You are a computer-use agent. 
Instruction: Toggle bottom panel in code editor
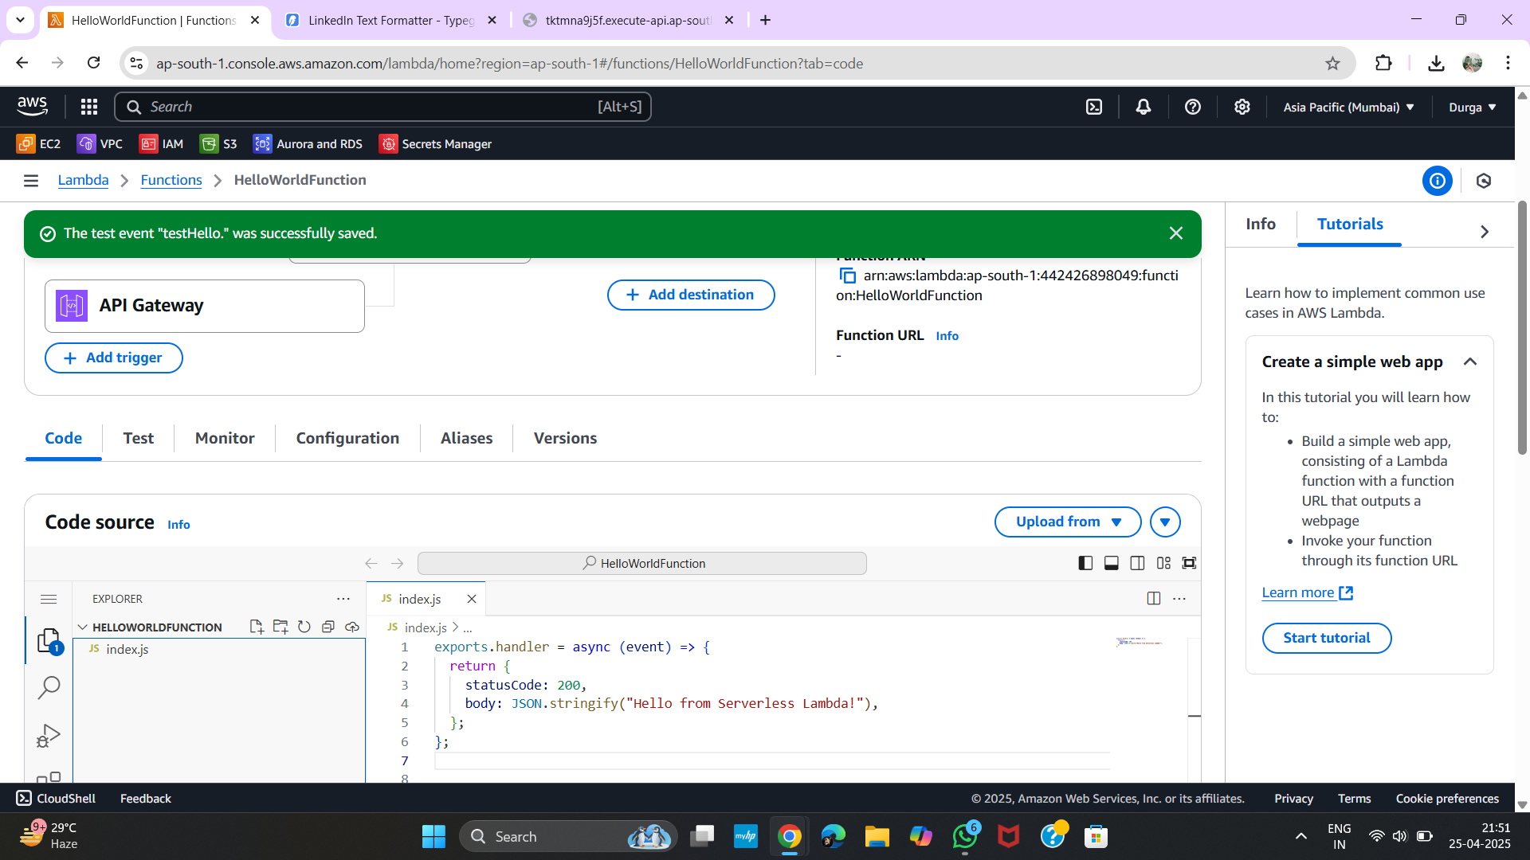click(1112, 564)
